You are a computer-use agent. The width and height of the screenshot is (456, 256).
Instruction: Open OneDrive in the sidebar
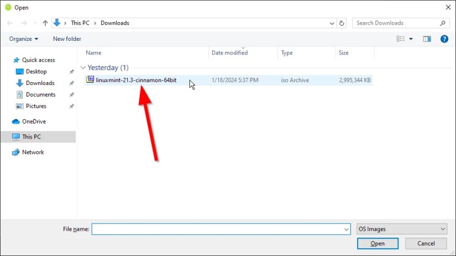[34, 121]
